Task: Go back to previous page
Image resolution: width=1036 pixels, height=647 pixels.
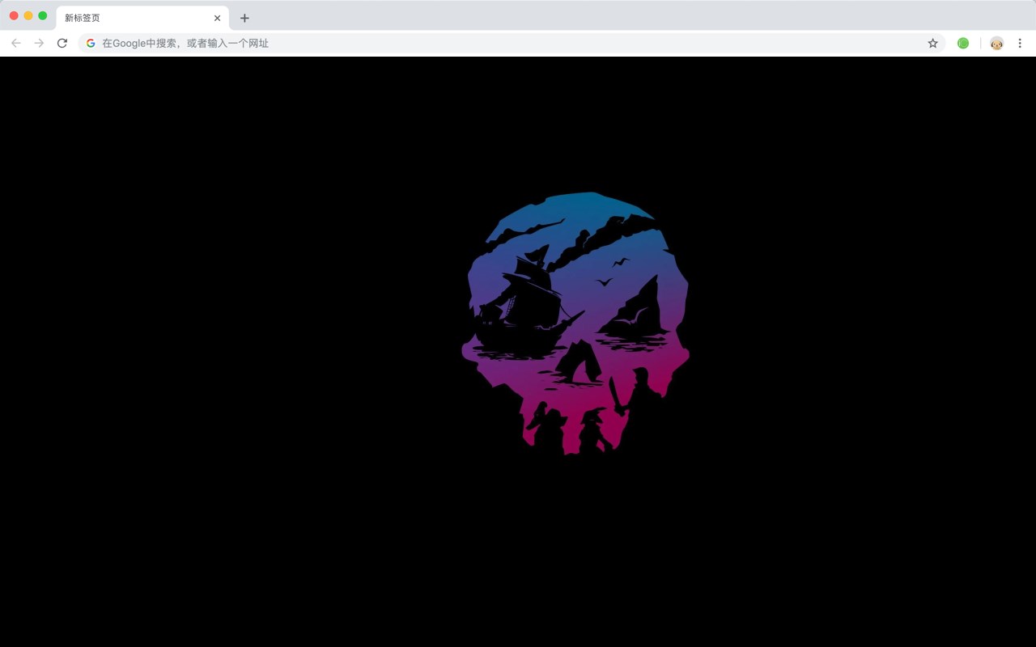Action: click(16, 43)
